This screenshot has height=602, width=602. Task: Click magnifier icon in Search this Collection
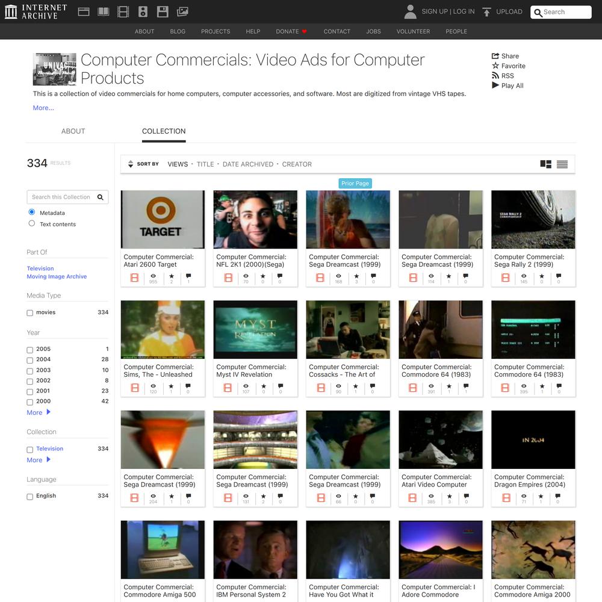point(100,197)
